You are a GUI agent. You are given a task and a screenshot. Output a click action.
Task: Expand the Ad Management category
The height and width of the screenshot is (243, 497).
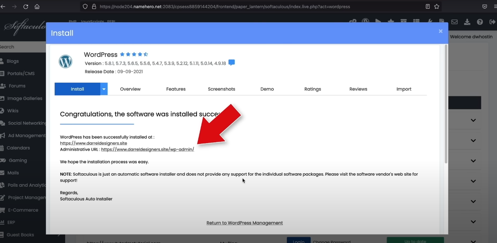click(27, 136)
